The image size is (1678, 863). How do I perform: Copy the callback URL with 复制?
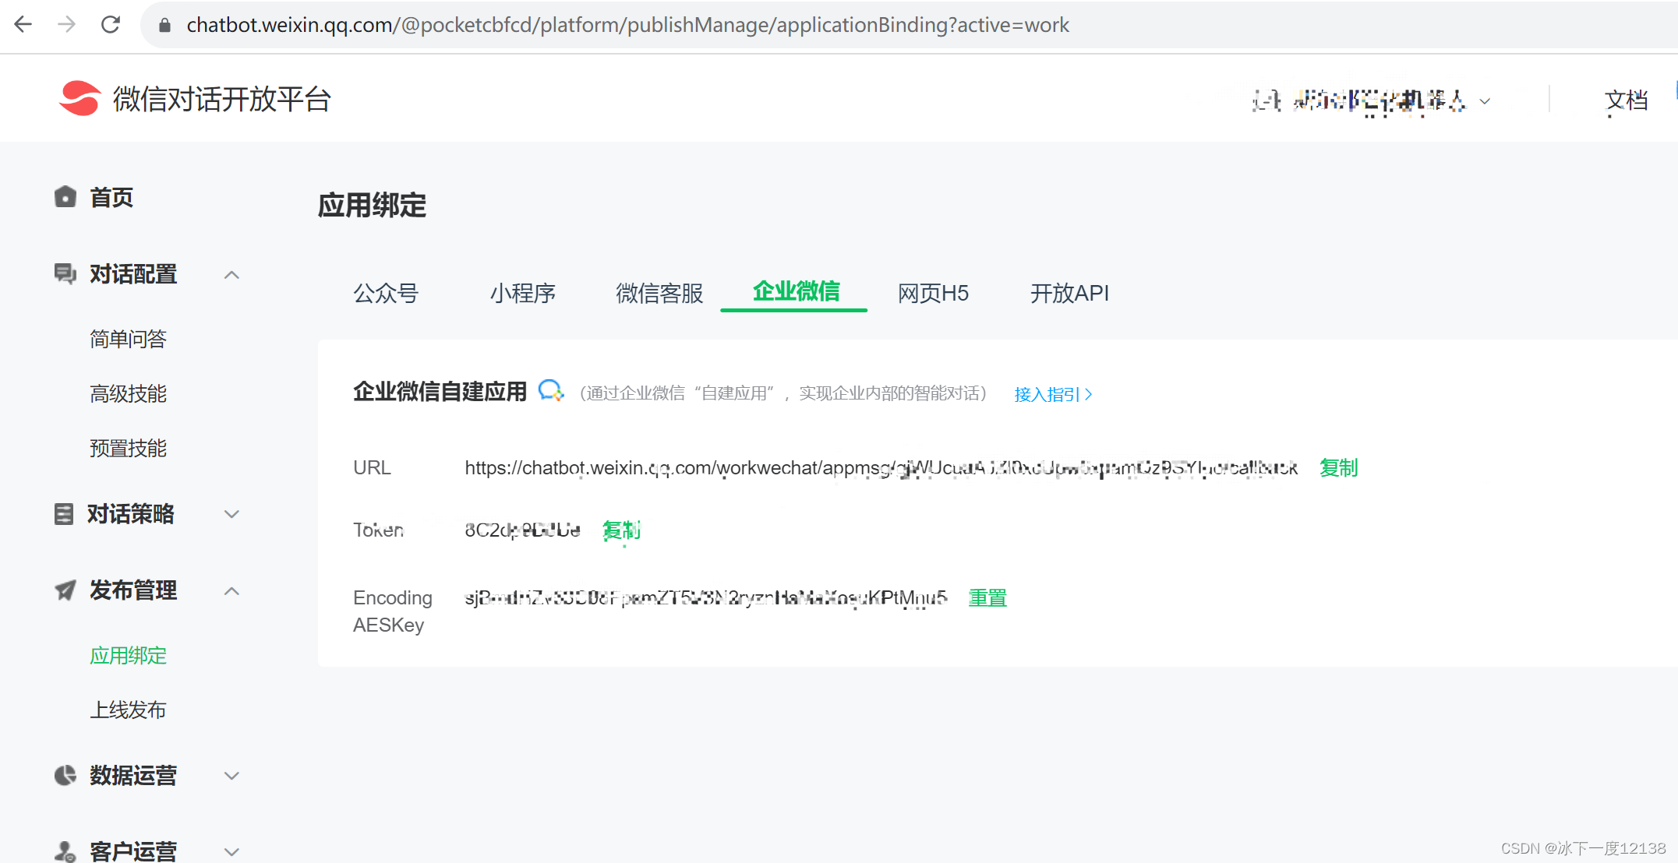point(1338,468)
